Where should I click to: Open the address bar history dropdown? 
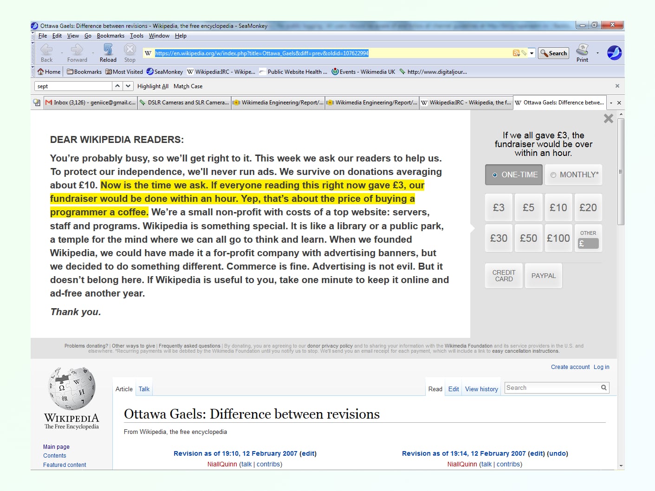[532, 53]
